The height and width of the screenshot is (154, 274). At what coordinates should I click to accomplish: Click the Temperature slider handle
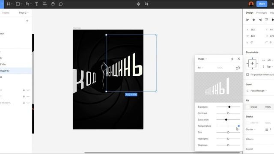(239, 126)
